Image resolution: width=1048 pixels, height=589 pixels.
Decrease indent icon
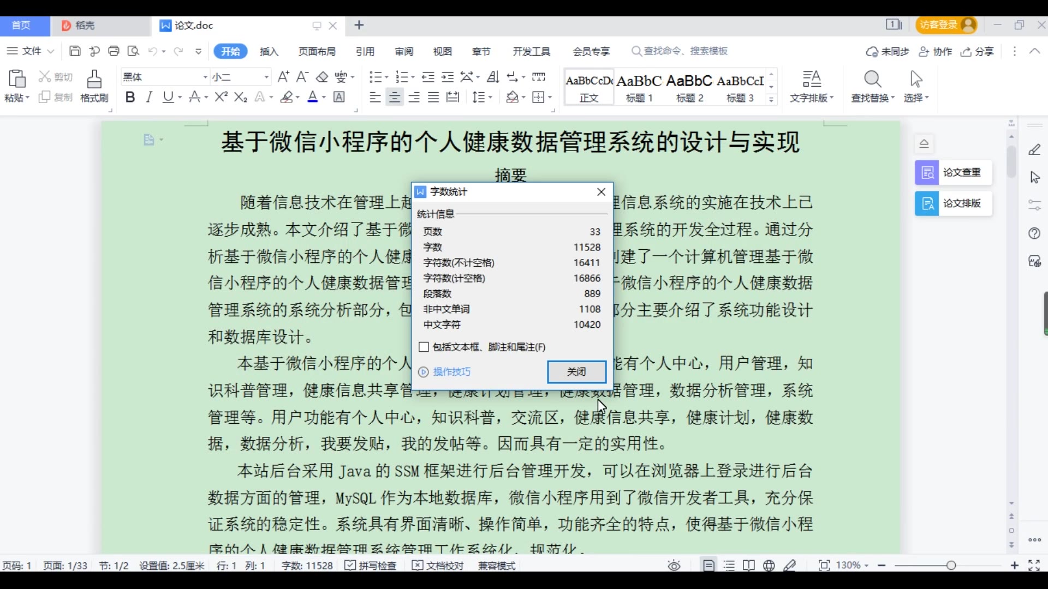point(428,77)
